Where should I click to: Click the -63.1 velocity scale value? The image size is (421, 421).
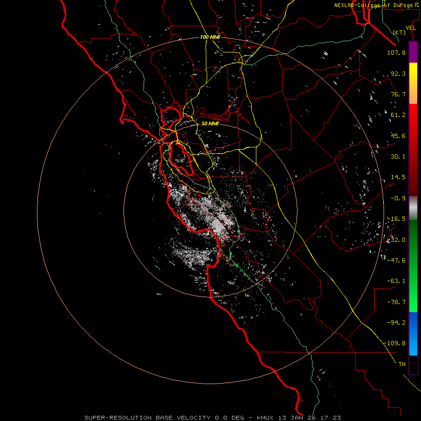pyautogui.click(x=396, y=281)
